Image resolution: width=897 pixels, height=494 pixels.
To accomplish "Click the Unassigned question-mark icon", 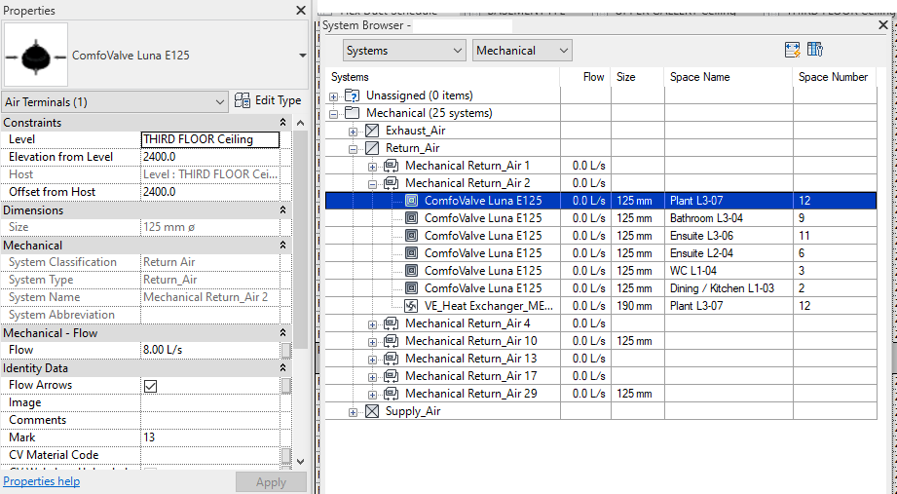I will (x=353, y=95).
